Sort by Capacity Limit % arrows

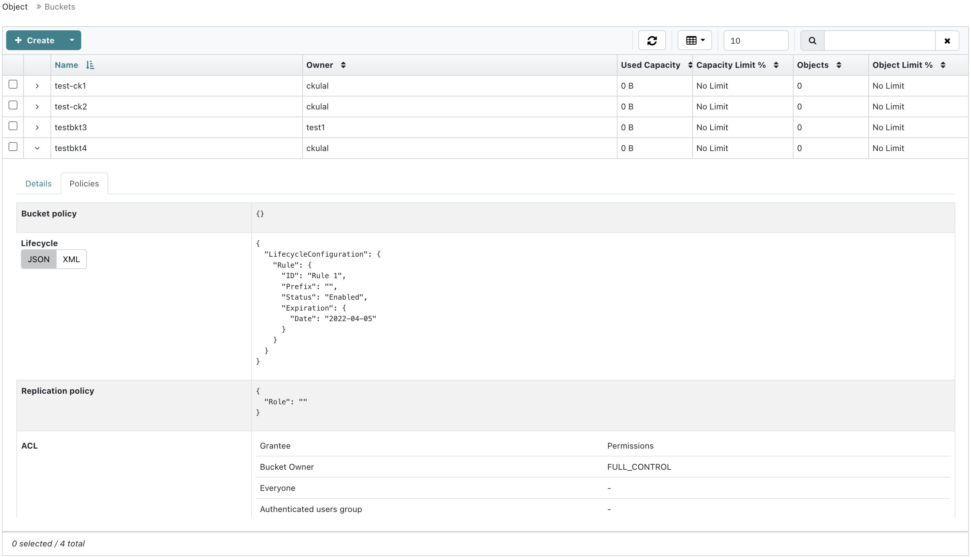[x=776, y=65]
